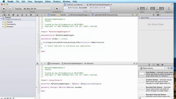Open the Object Library dropdown
176x99 pixels.
coord(152,68)
